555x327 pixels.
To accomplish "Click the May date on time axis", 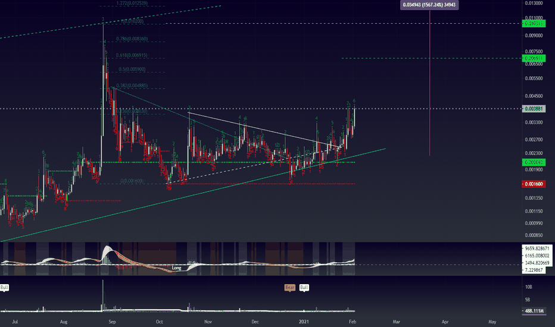I will (x=492, y=322).
